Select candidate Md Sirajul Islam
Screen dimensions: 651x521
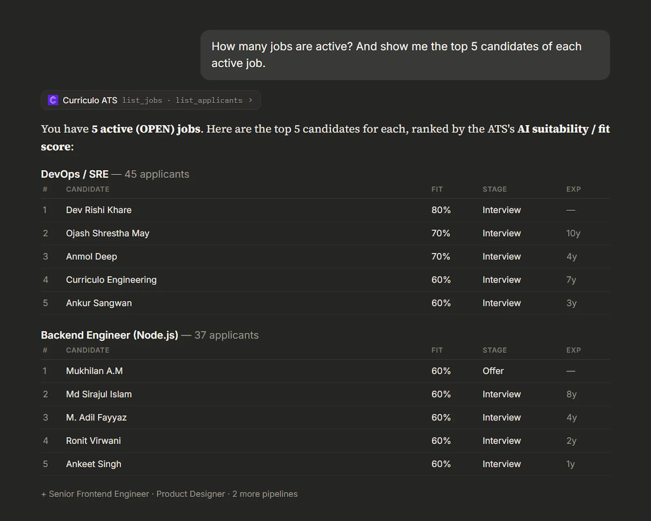[x=99, y=394]
